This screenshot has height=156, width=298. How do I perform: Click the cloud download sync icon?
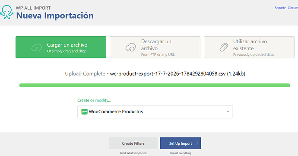click(131, 48)
